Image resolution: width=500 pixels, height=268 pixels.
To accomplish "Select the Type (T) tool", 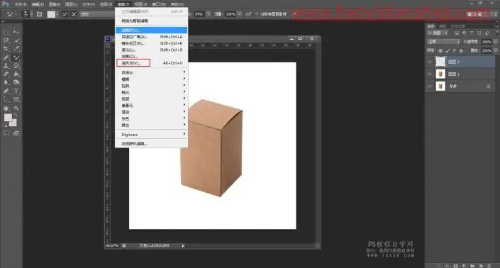I will 16,91.
